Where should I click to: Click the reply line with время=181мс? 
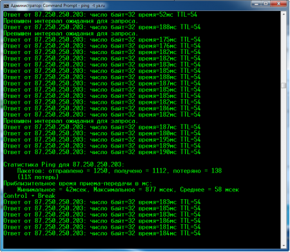[x=102, y=227]
